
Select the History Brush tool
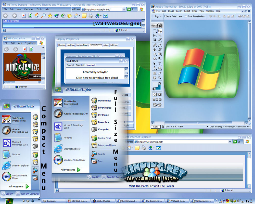[160, 50]
